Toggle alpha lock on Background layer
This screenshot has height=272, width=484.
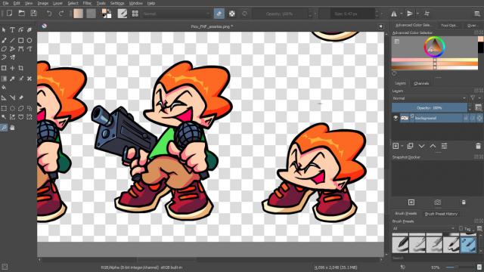pyautogui.click(x=479, y=118)
